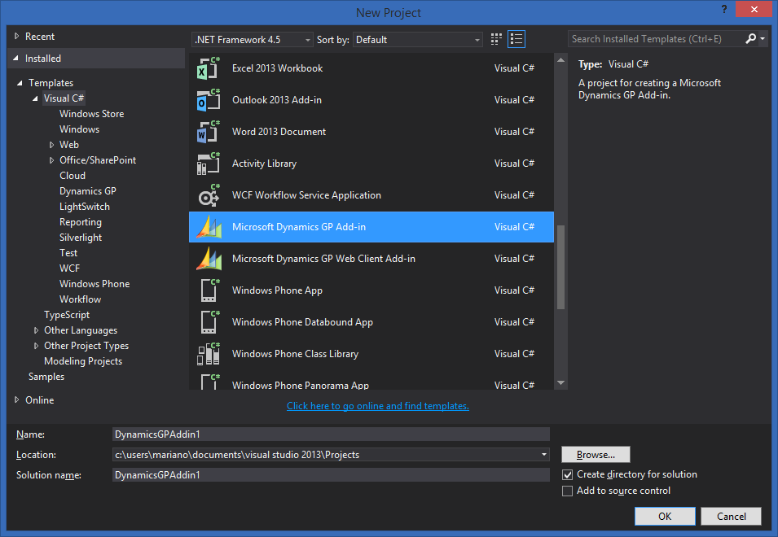Select the WCF Workflow Service Application icon

(209, 194)
